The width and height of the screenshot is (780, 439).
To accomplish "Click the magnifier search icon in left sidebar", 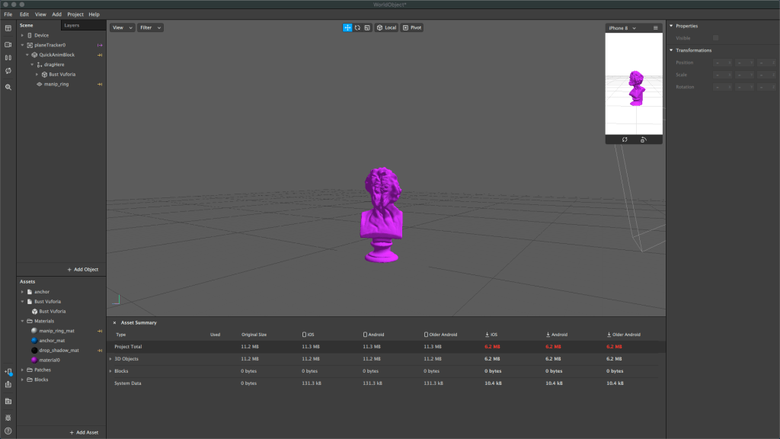I will pos(8,87).
